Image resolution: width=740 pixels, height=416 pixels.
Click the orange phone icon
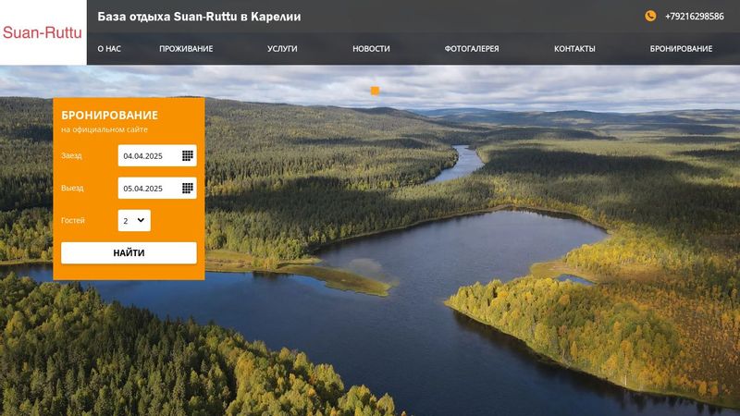click(x=650, y=16)
